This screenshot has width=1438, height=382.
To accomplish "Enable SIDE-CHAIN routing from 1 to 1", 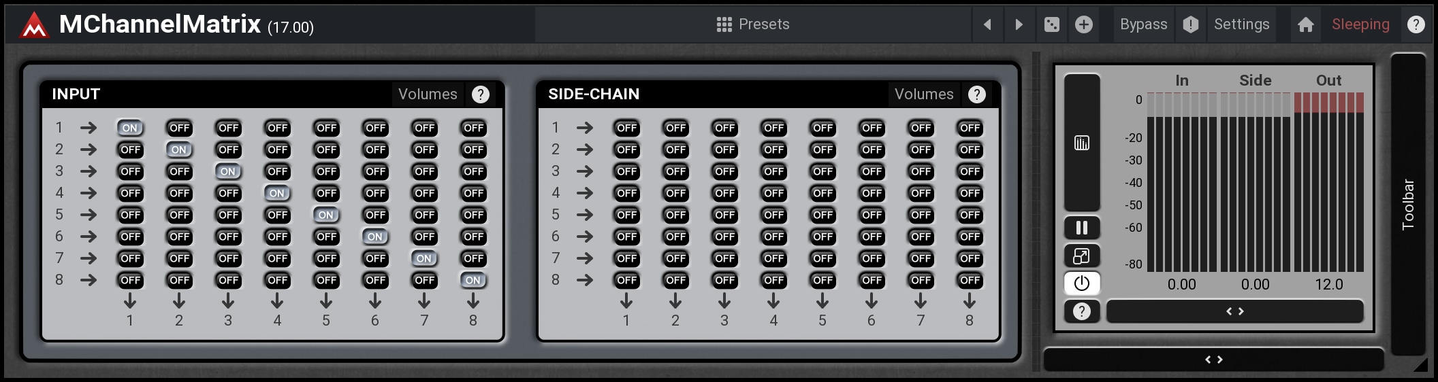I will pos(626,128).
